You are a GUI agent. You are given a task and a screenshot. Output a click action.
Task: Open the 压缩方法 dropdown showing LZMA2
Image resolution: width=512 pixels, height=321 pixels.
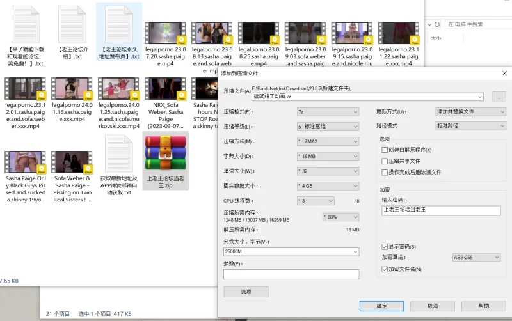tap(328, 141)
